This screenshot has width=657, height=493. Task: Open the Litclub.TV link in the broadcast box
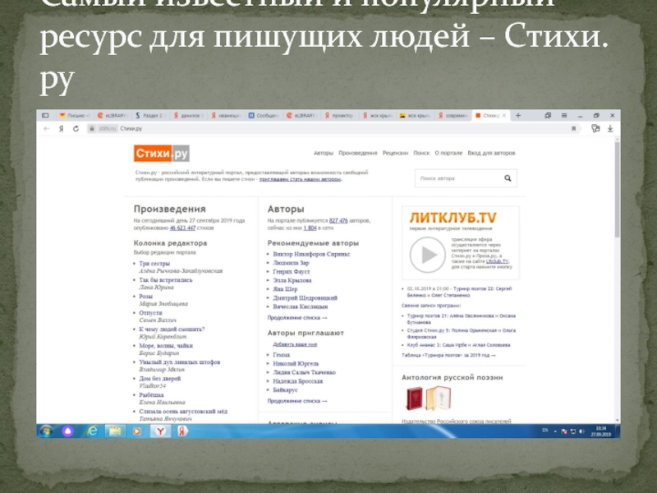tap(497, 261)
